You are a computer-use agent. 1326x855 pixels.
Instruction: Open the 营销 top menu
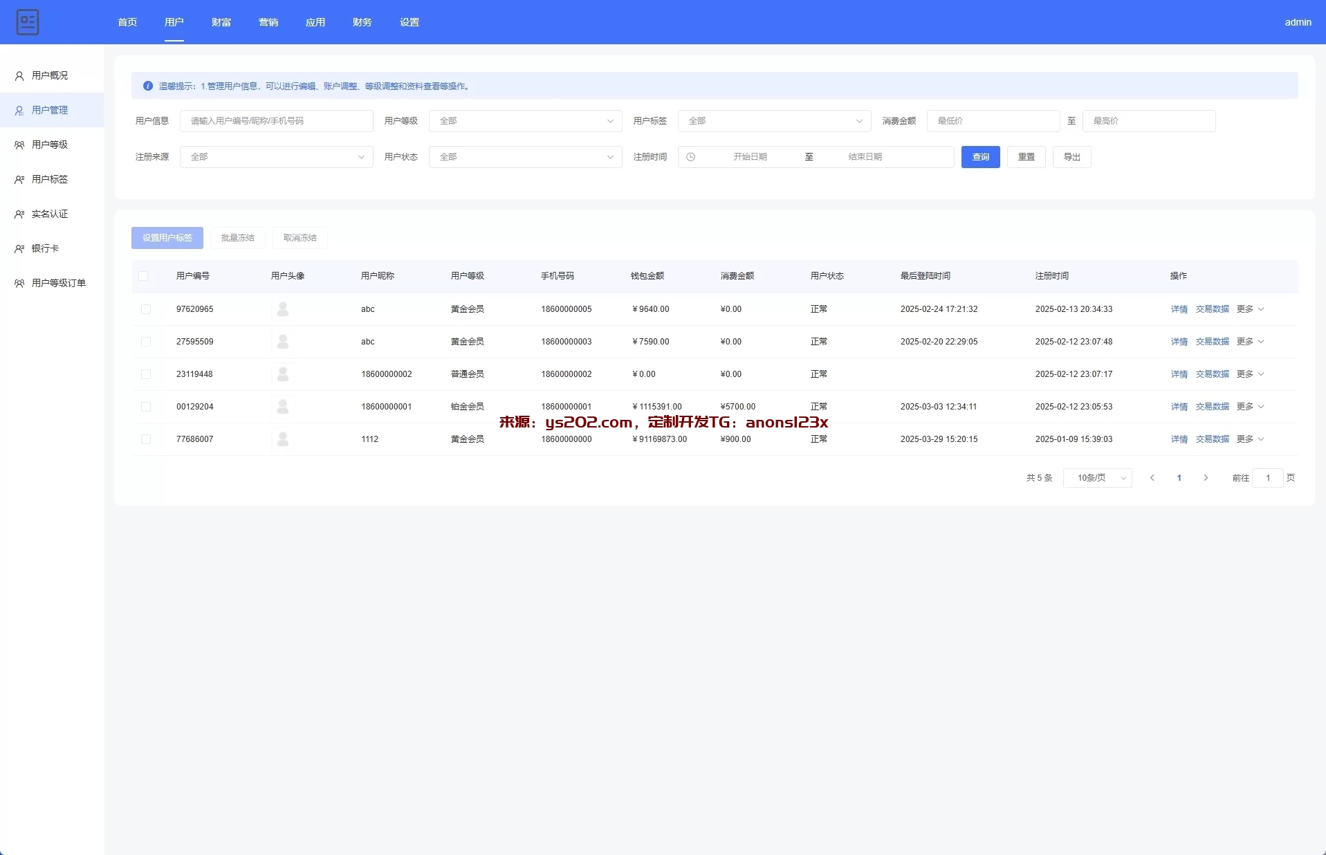click(268, 22)
